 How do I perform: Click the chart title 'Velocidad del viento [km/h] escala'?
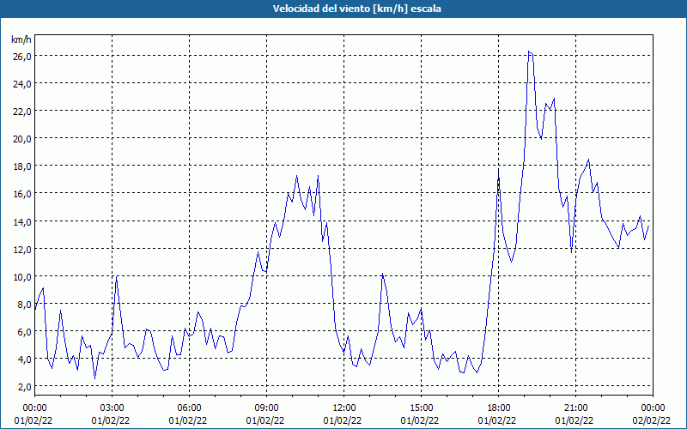tap(356, 9)
